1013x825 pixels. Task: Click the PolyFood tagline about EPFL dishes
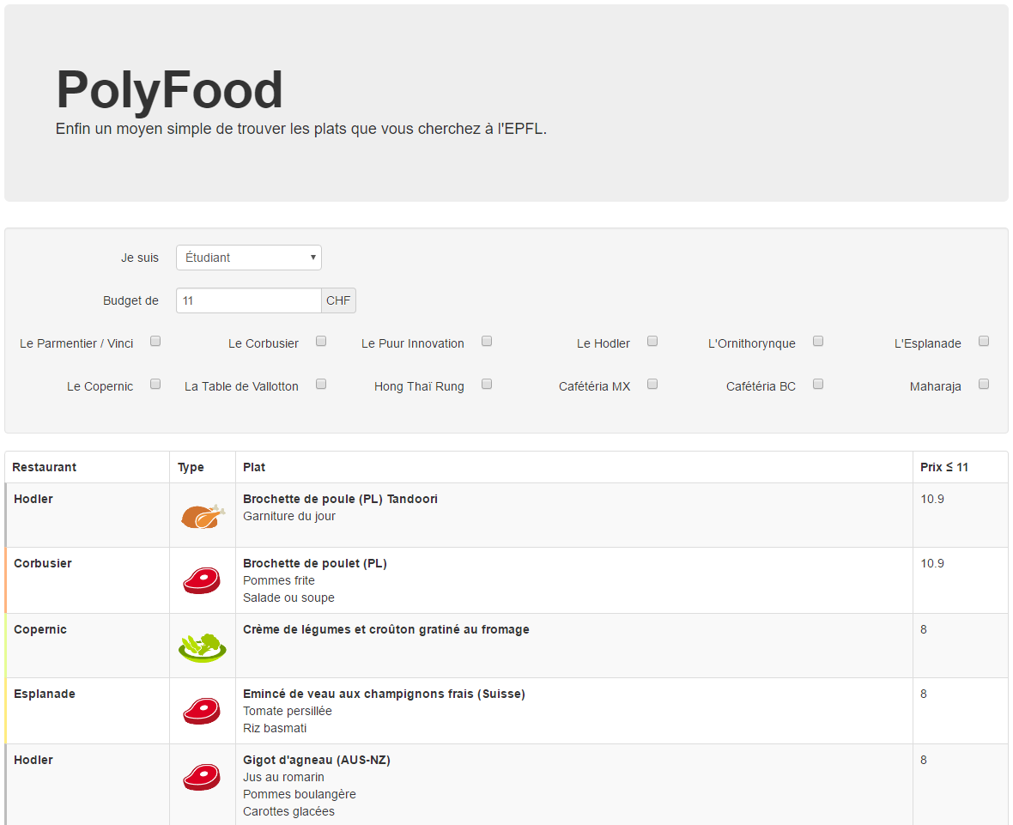pyautogui.click(x=301, y=130)
